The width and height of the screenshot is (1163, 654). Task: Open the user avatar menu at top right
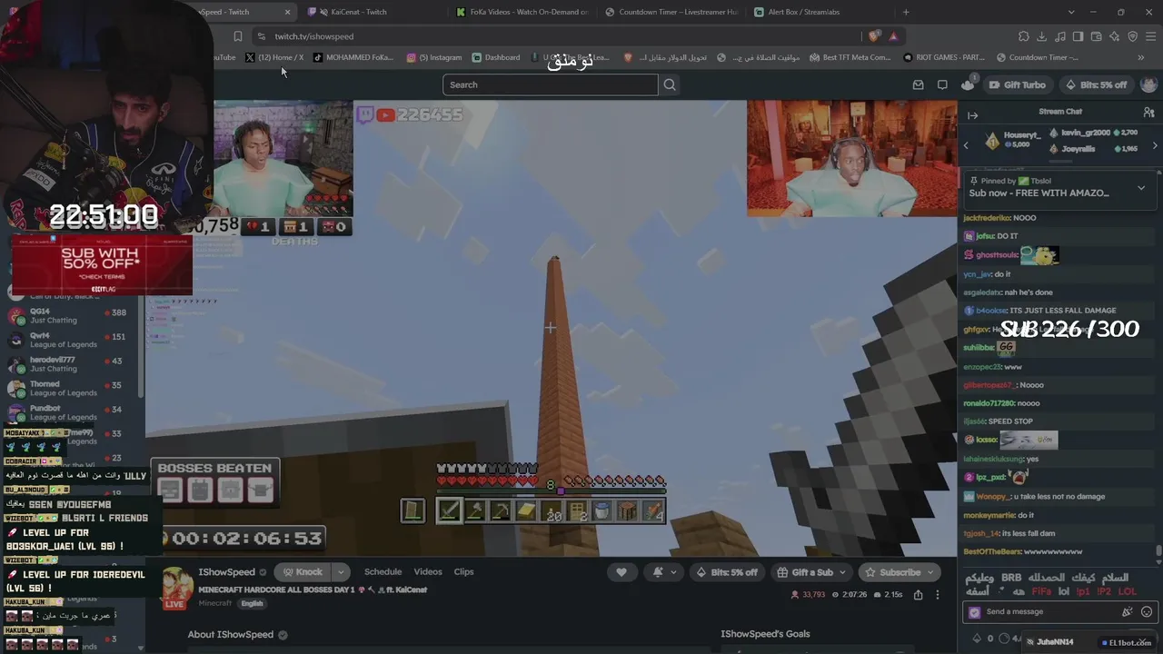(x=1148, y=84)
